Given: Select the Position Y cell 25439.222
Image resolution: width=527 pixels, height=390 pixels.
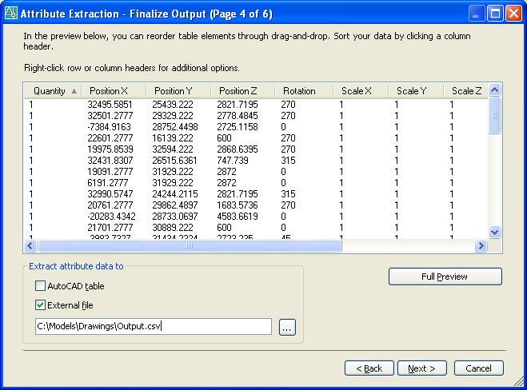Looking at the screenshot, I should tap(173, 105).
